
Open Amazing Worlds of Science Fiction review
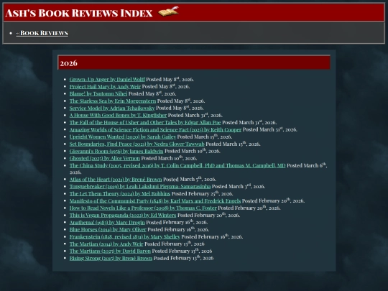(x=155, y=129)
